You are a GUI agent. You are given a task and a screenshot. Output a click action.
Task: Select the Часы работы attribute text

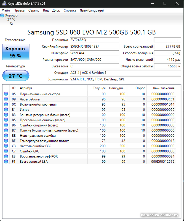click(30, 99)
